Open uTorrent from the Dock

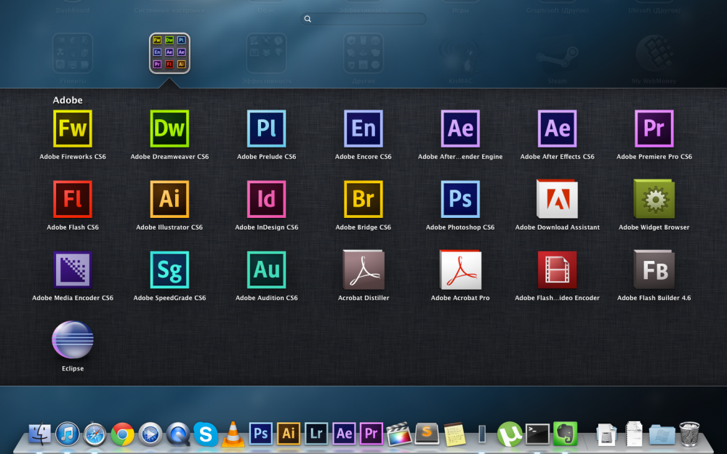tap(510, 434)
